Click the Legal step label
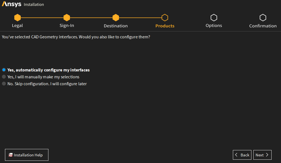 click(17, 26)
